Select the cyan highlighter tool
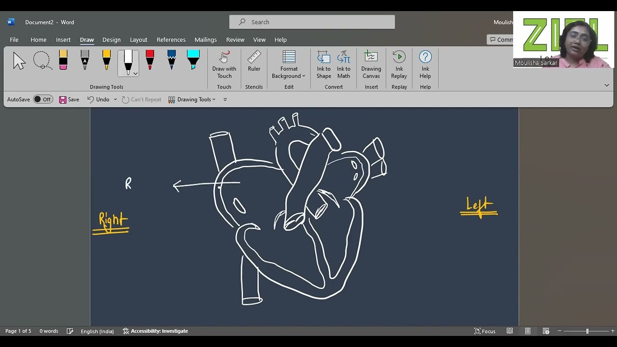Viewport: 617px width, 347px height. pos(193,60)
